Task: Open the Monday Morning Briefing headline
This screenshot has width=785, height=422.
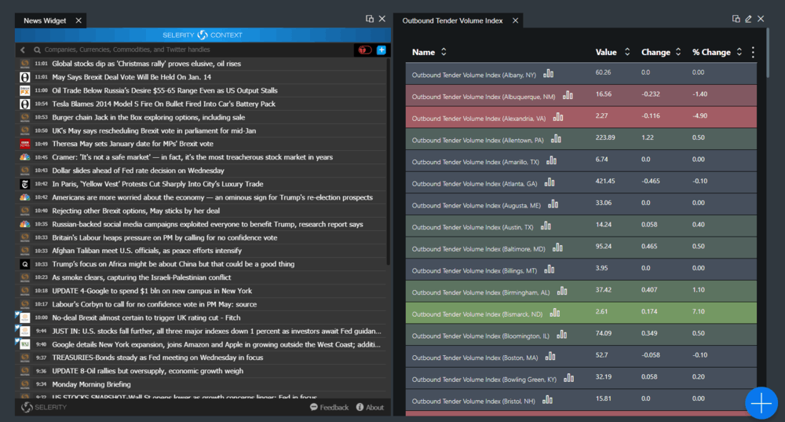Action: click(x=91, y=384)
